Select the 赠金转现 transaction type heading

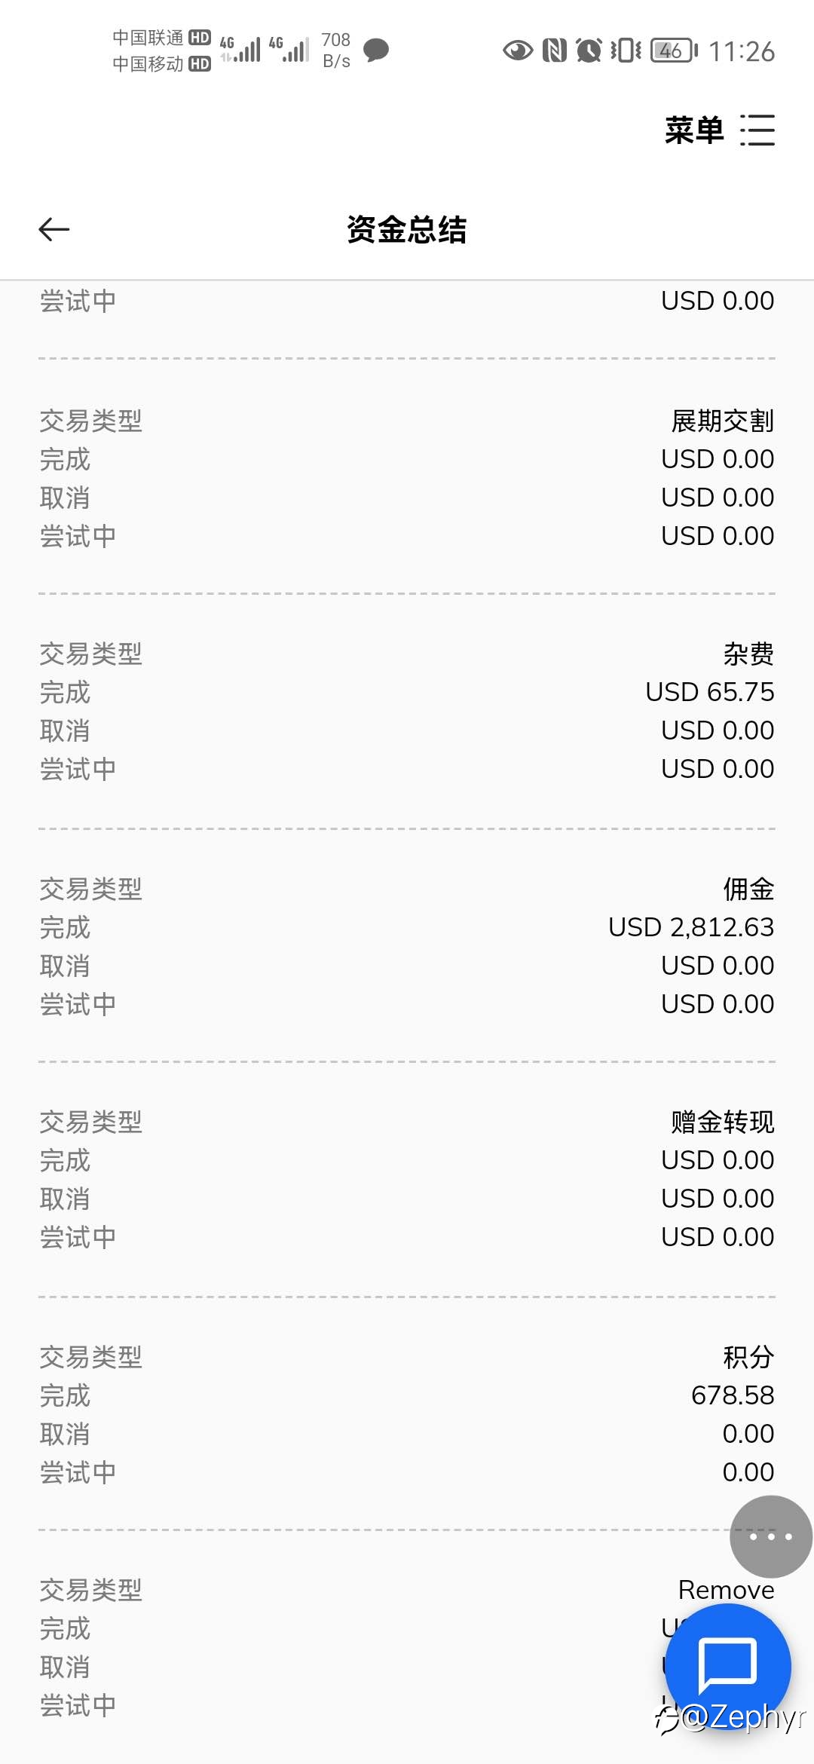pos(723,1122)
